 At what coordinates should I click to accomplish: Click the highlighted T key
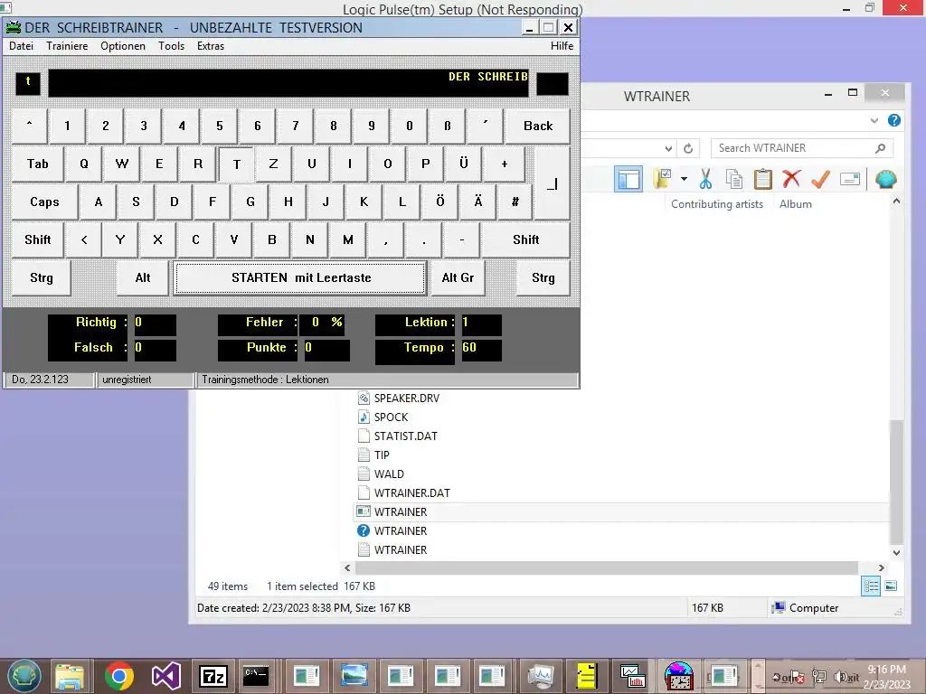click(x=236, y=164)
